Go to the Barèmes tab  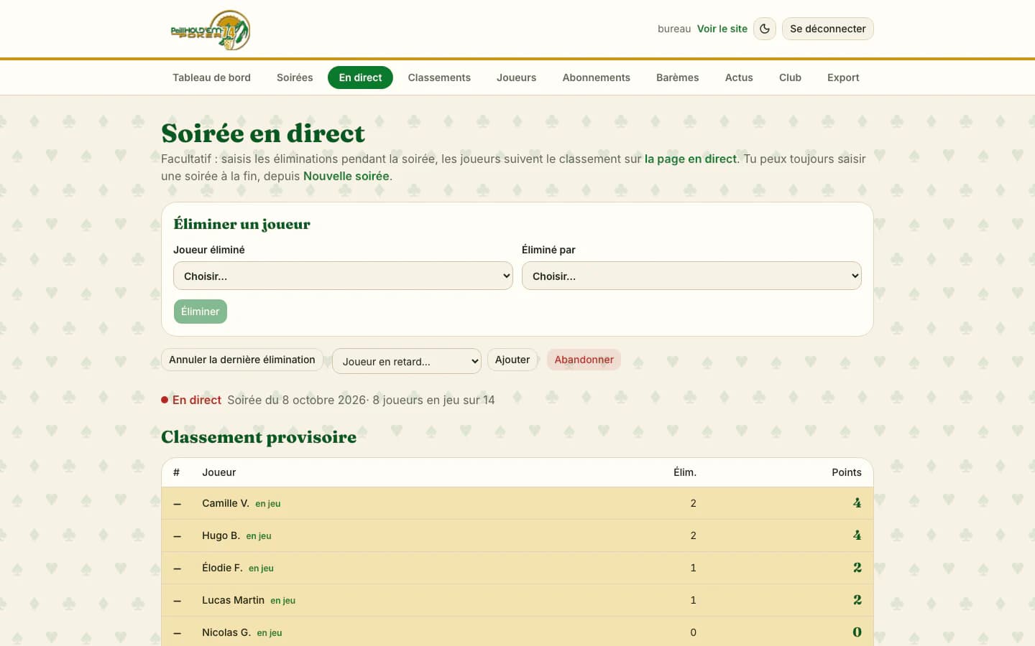(677, 78)
